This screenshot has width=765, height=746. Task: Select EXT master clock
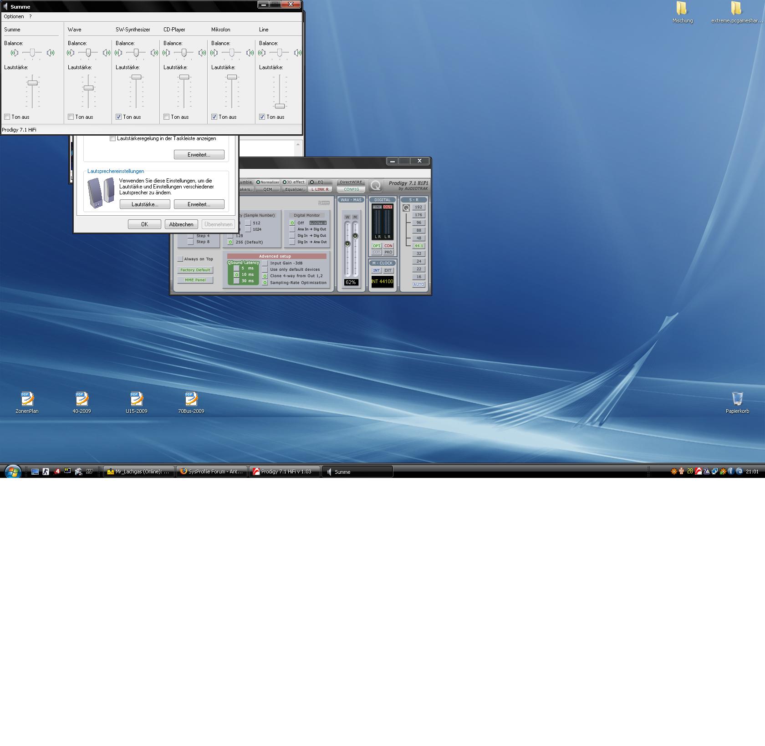click(388, 270)
